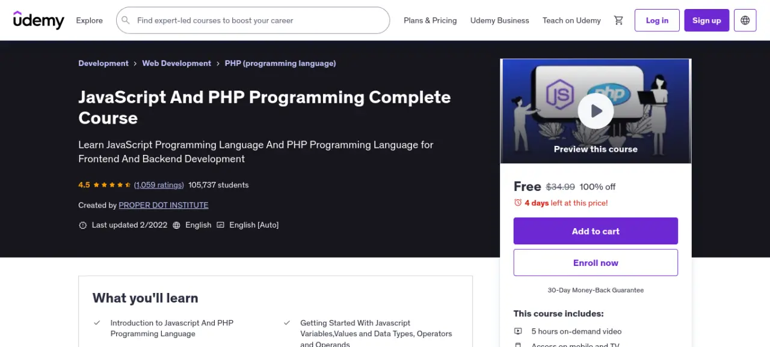Screen dimensions: 770x347
Task: Click the Log in button
Action: (657, 20)
